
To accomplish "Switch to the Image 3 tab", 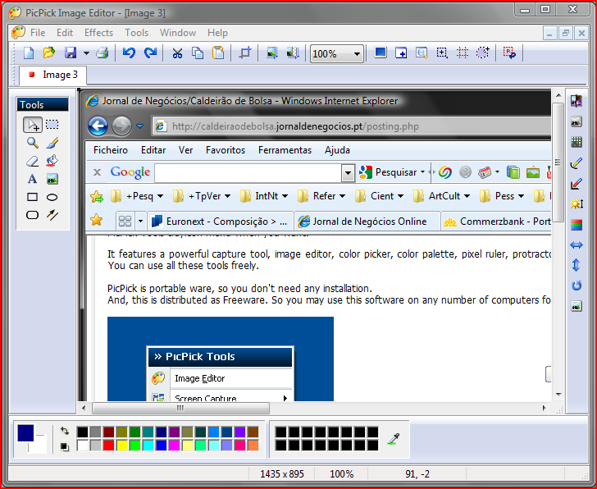I will [53, 75].
